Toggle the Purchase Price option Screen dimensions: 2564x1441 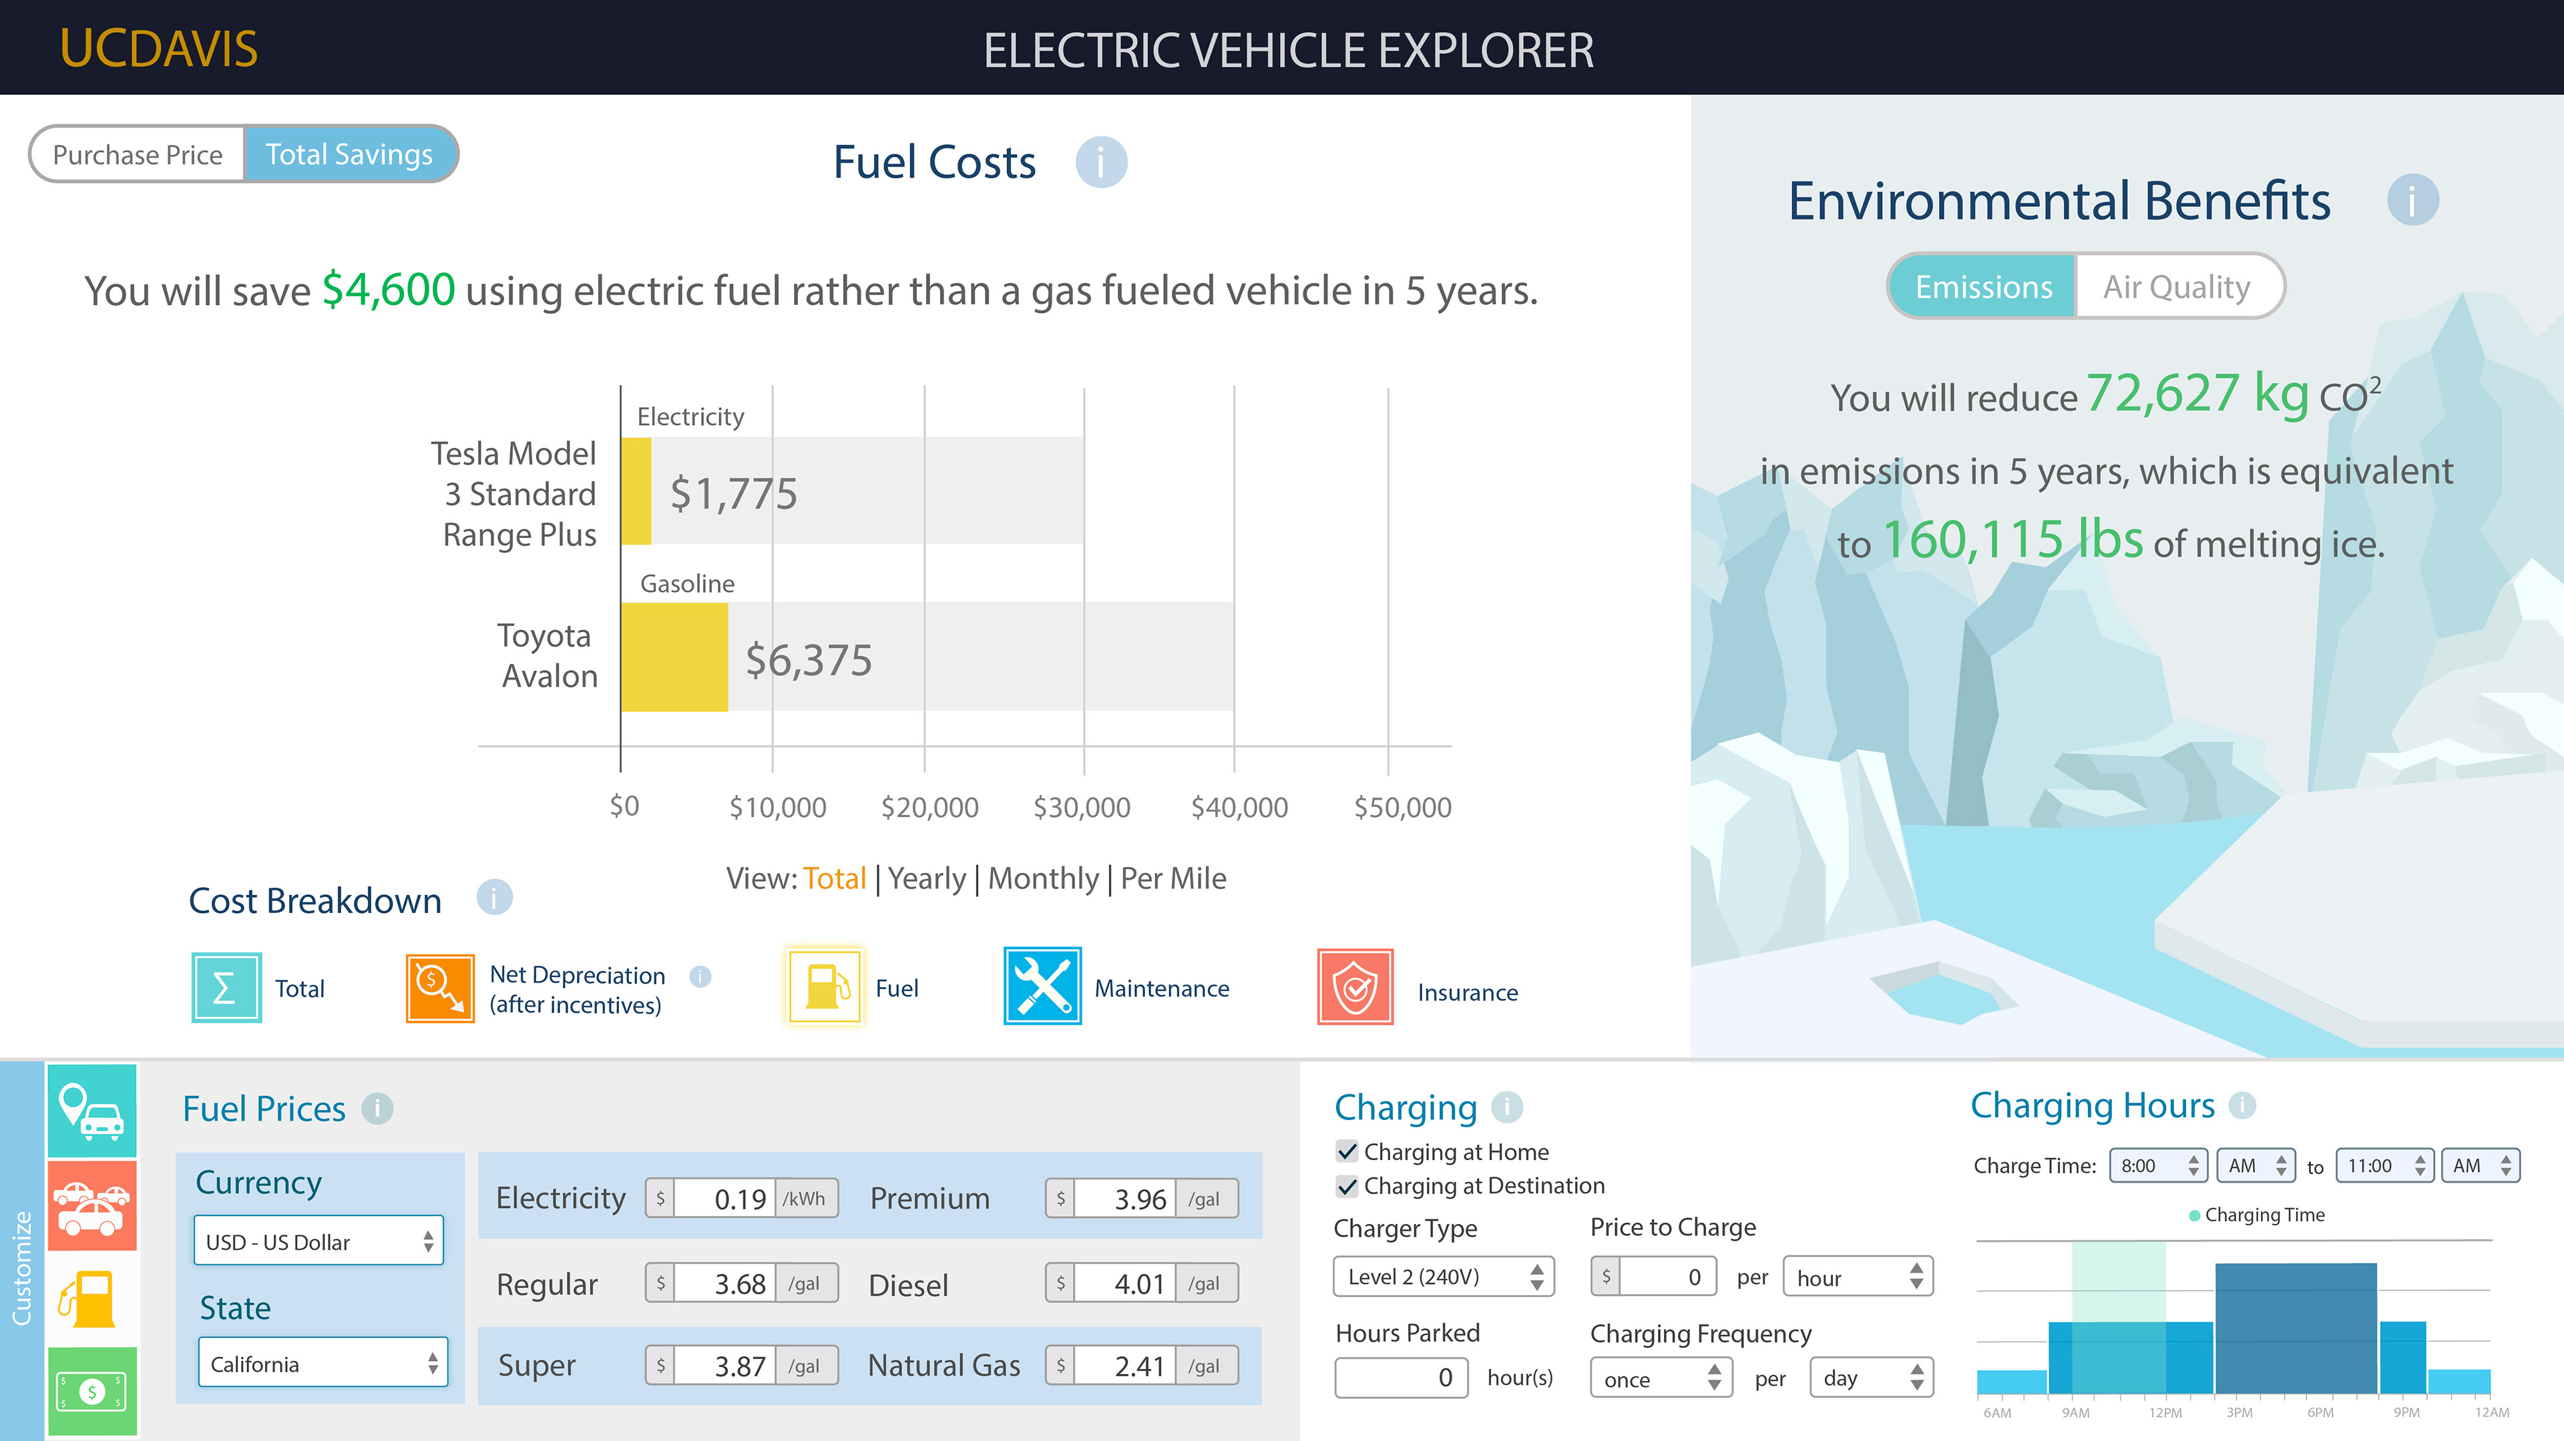point(138,154)
